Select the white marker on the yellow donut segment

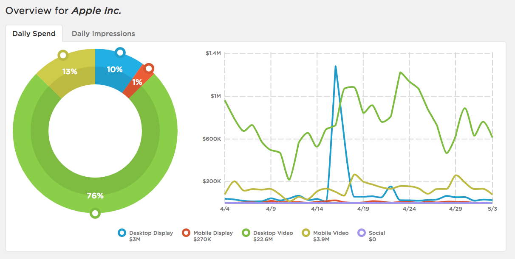point(63,54)
